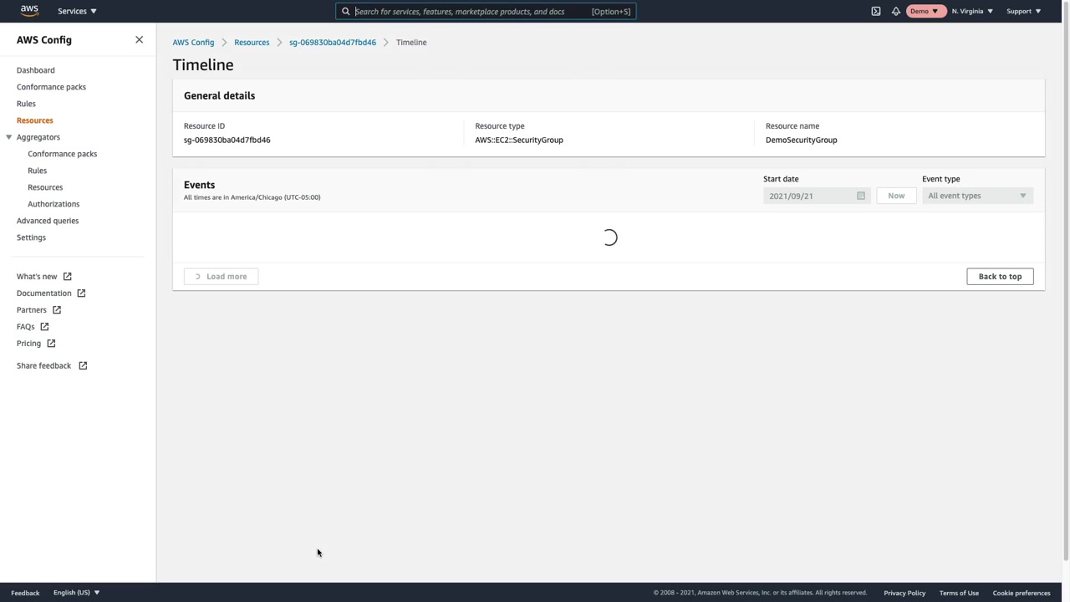The image size is (1070, 602).
Task: Open external link icon beside Partners
Action: tap(57, 310)
